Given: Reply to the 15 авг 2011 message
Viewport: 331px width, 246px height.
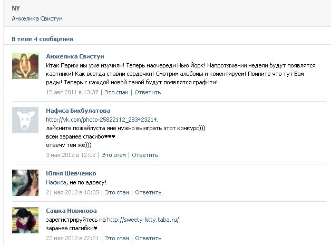Looking at the screenshot, I should click(x=148, y=92).
